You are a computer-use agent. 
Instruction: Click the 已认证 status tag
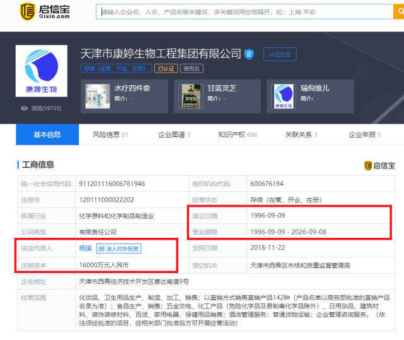[166, 69]
